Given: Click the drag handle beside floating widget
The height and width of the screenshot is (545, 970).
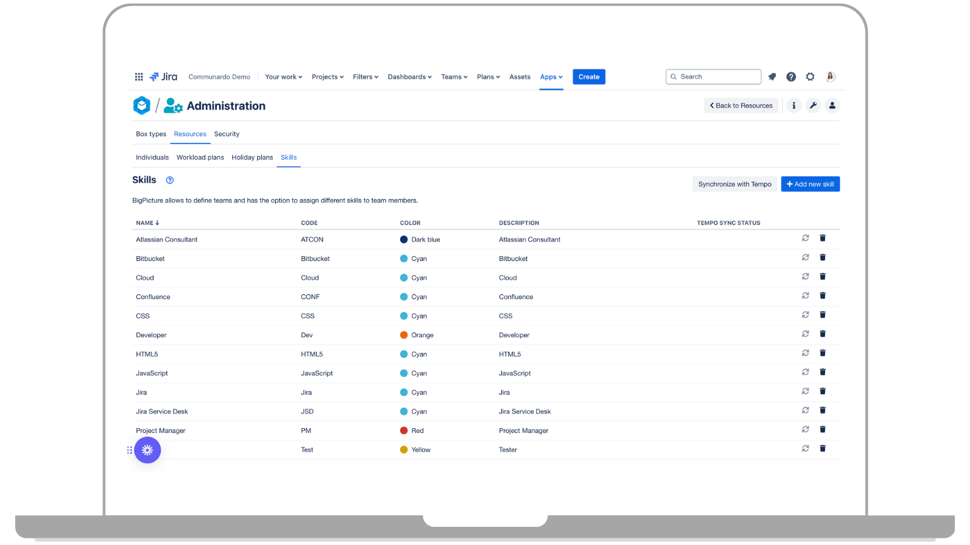Looking at the screenshot, I should [x=130, y=450].
